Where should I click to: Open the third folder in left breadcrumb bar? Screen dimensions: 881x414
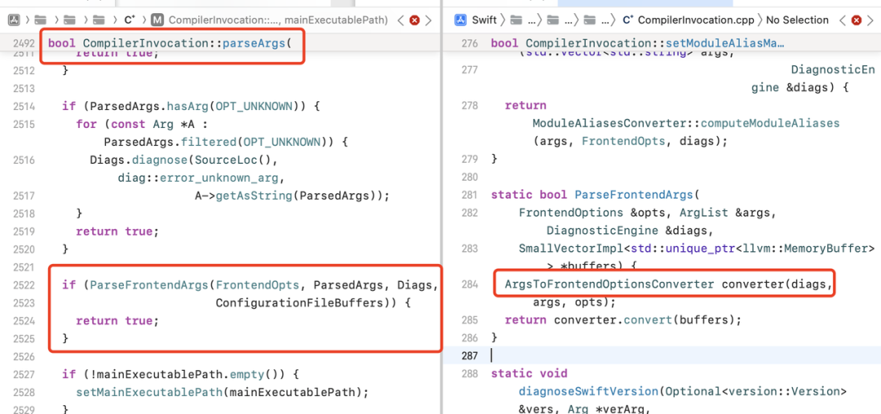[x=98, y=20]
